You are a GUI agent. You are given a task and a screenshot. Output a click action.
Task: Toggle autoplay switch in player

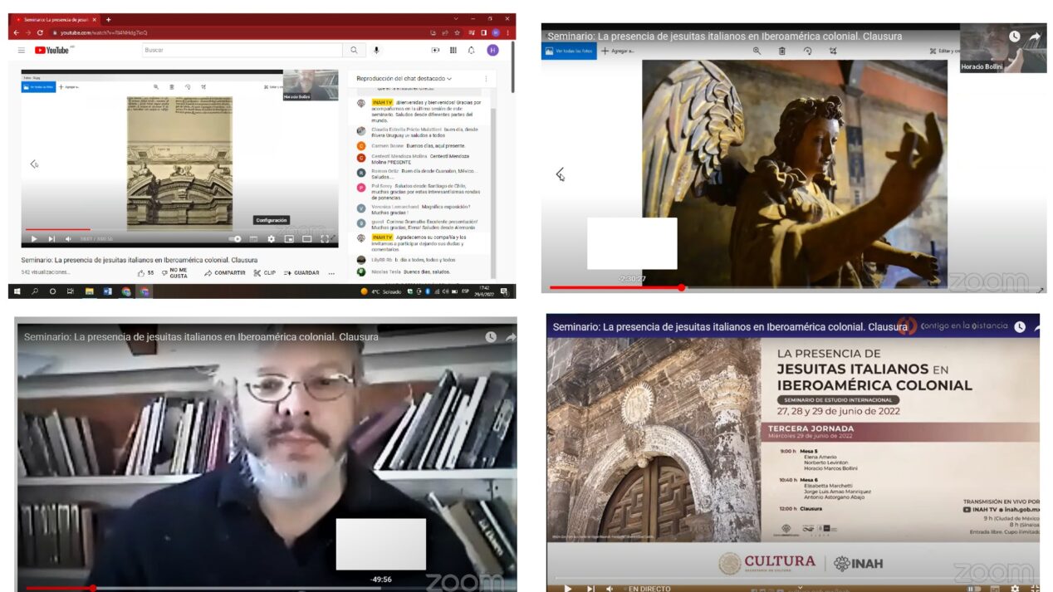(235, 239)
